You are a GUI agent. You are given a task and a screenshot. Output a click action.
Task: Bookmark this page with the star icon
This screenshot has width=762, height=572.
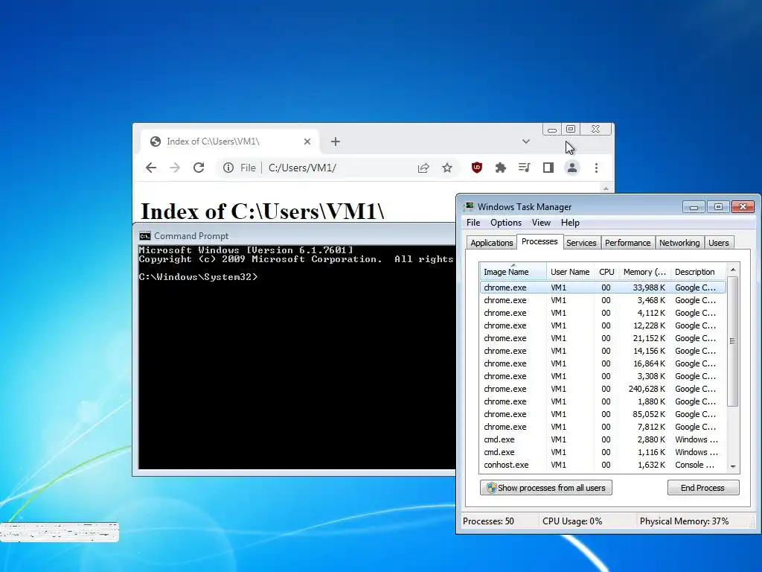pyautogui.click(x=447, y=168)
